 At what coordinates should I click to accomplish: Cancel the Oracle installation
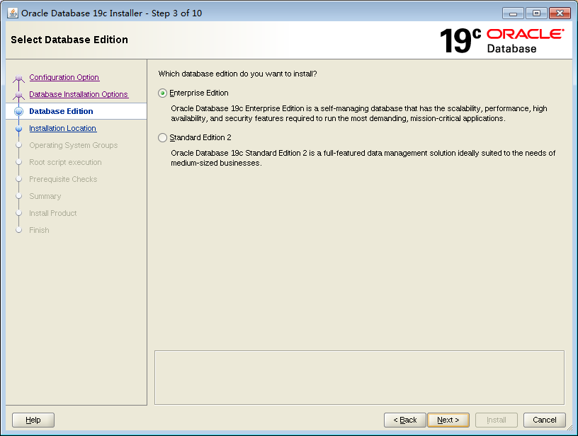tap(544, 420)
